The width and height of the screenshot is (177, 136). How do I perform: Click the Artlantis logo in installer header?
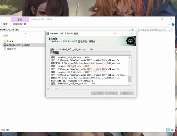coord(130,41)
